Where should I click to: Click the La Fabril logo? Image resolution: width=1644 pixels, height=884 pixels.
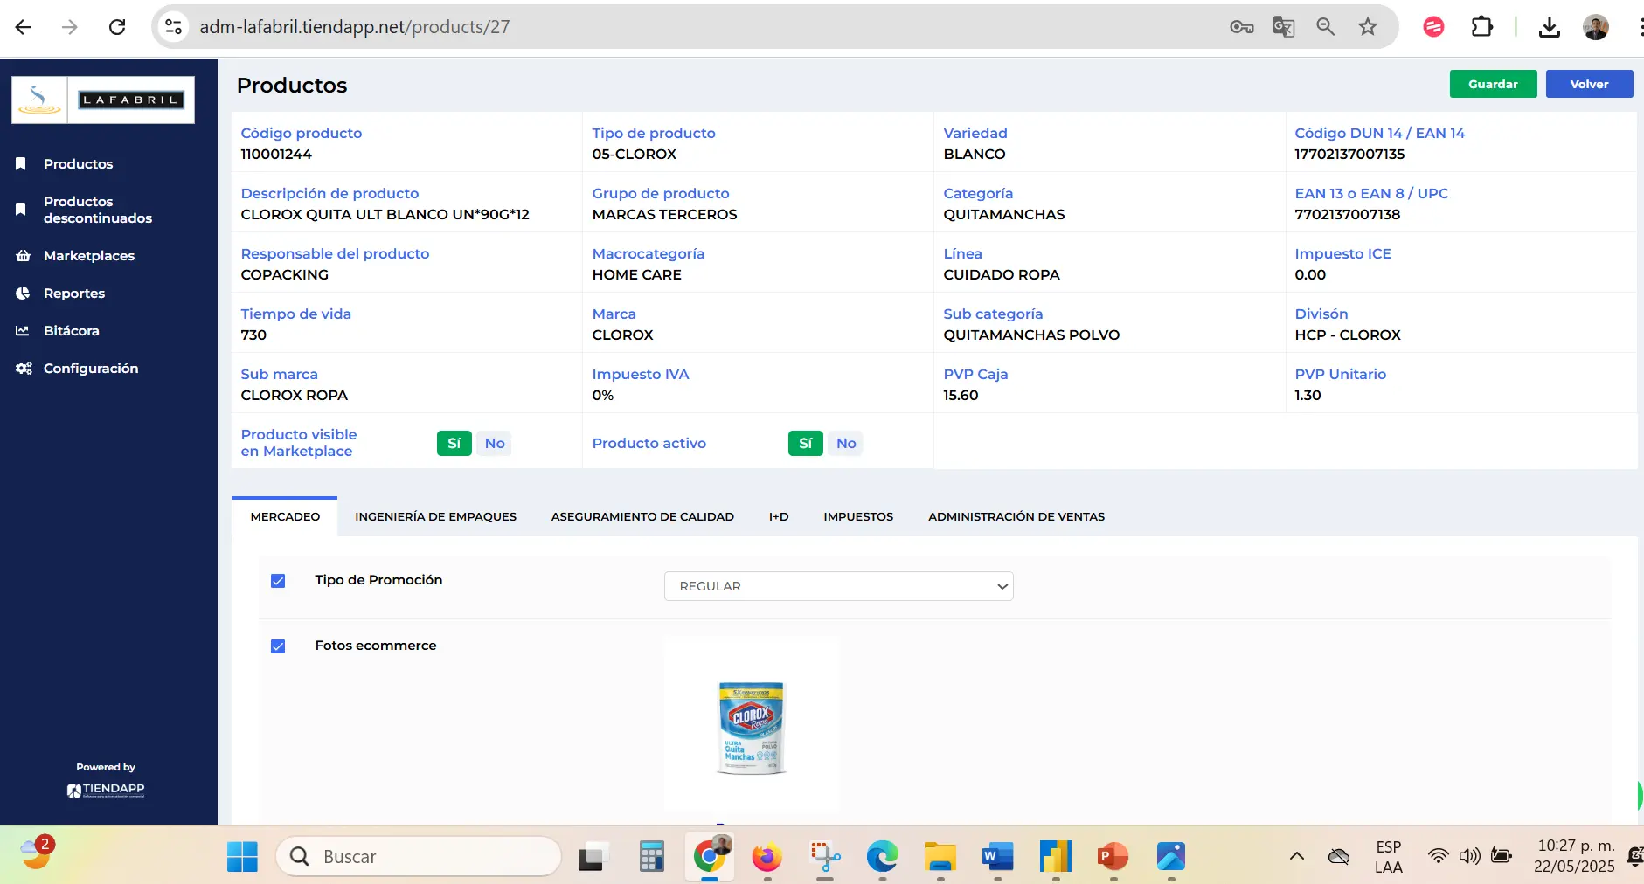(103, 100)
